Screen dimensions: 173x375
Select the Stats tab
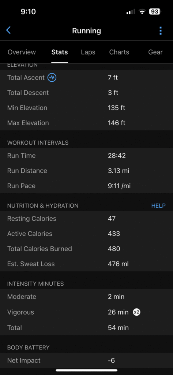60,52
